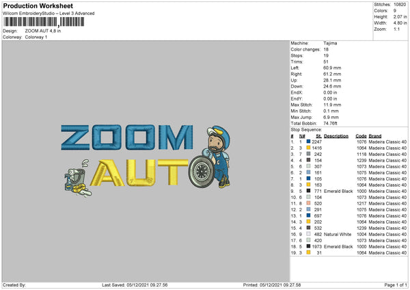Pick the yellow swatch in stop row 2
This screenshot has width=410, height=290.
tap(309, 148)
